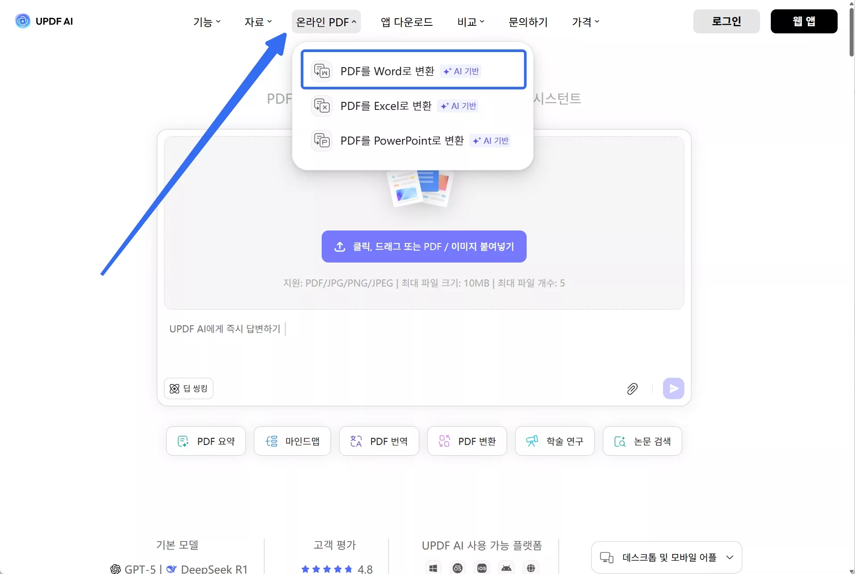Click the PDF 번역 button
Viewport: 855px width, 574px height.
coord(379,441)
